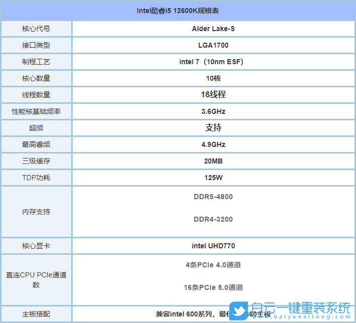Click the table title Intel酷睿i5 12600K规格表
This screenshot has width=356, height=323.
pos(177,11)
